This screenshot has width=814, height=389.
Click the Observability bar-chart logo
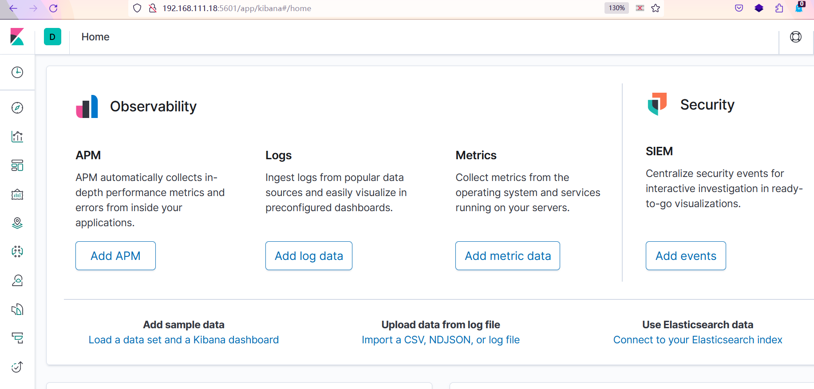click(x=87, y=106)
